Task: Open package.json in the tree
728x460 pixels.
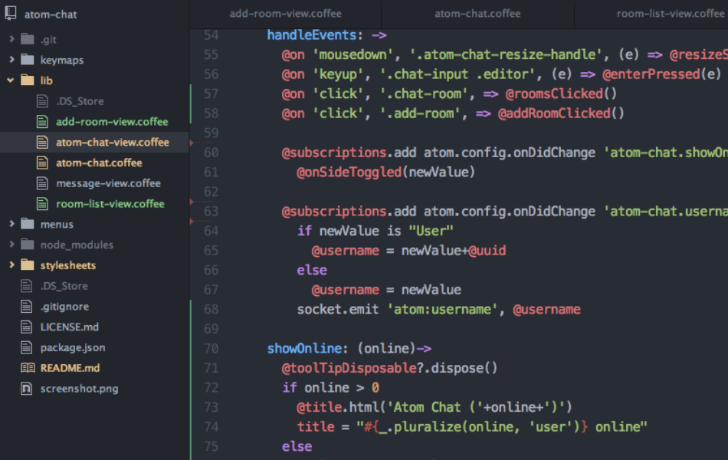Action: coord(73,347)
